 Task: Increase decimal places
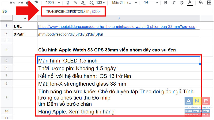point(91,3)
